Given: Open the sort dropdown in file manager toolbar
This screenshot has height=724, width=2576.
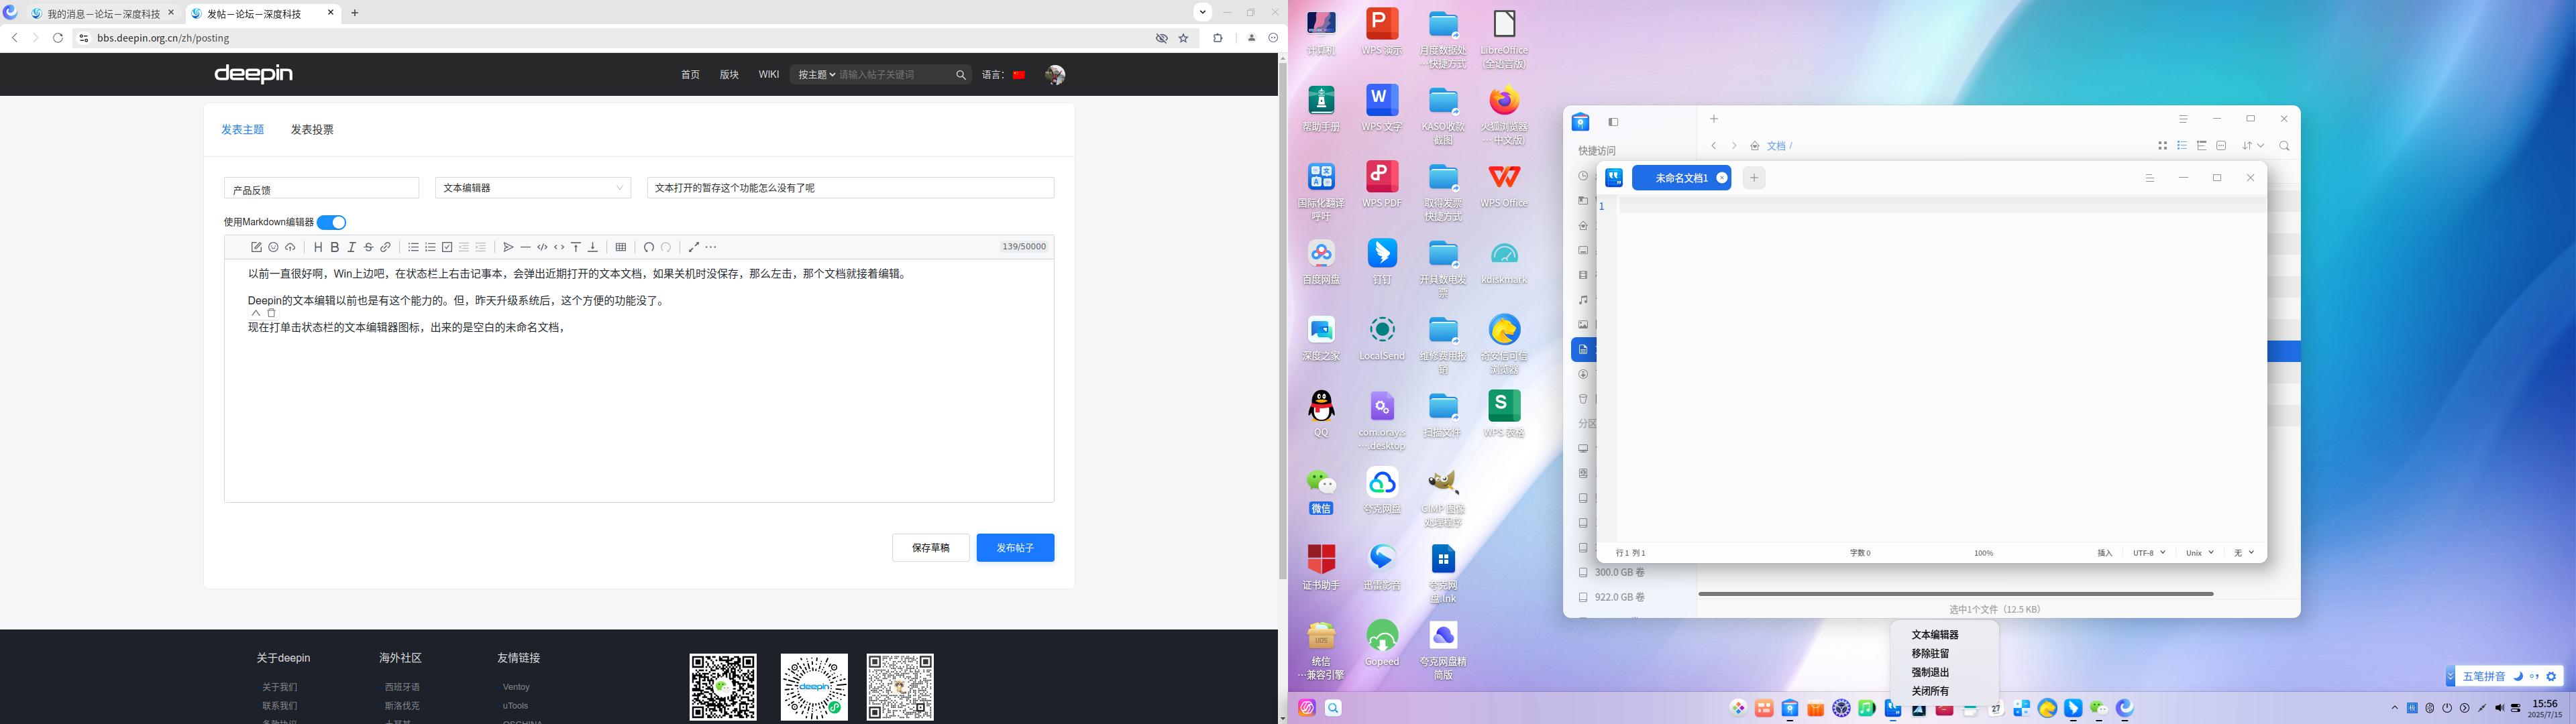Looking at the screenshot, I should click(2252, 146).
